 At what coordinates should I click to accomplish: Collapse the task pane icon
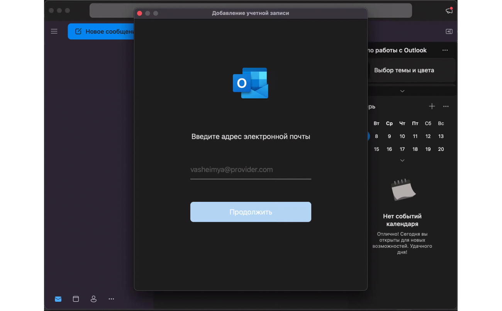click(449, 31)
